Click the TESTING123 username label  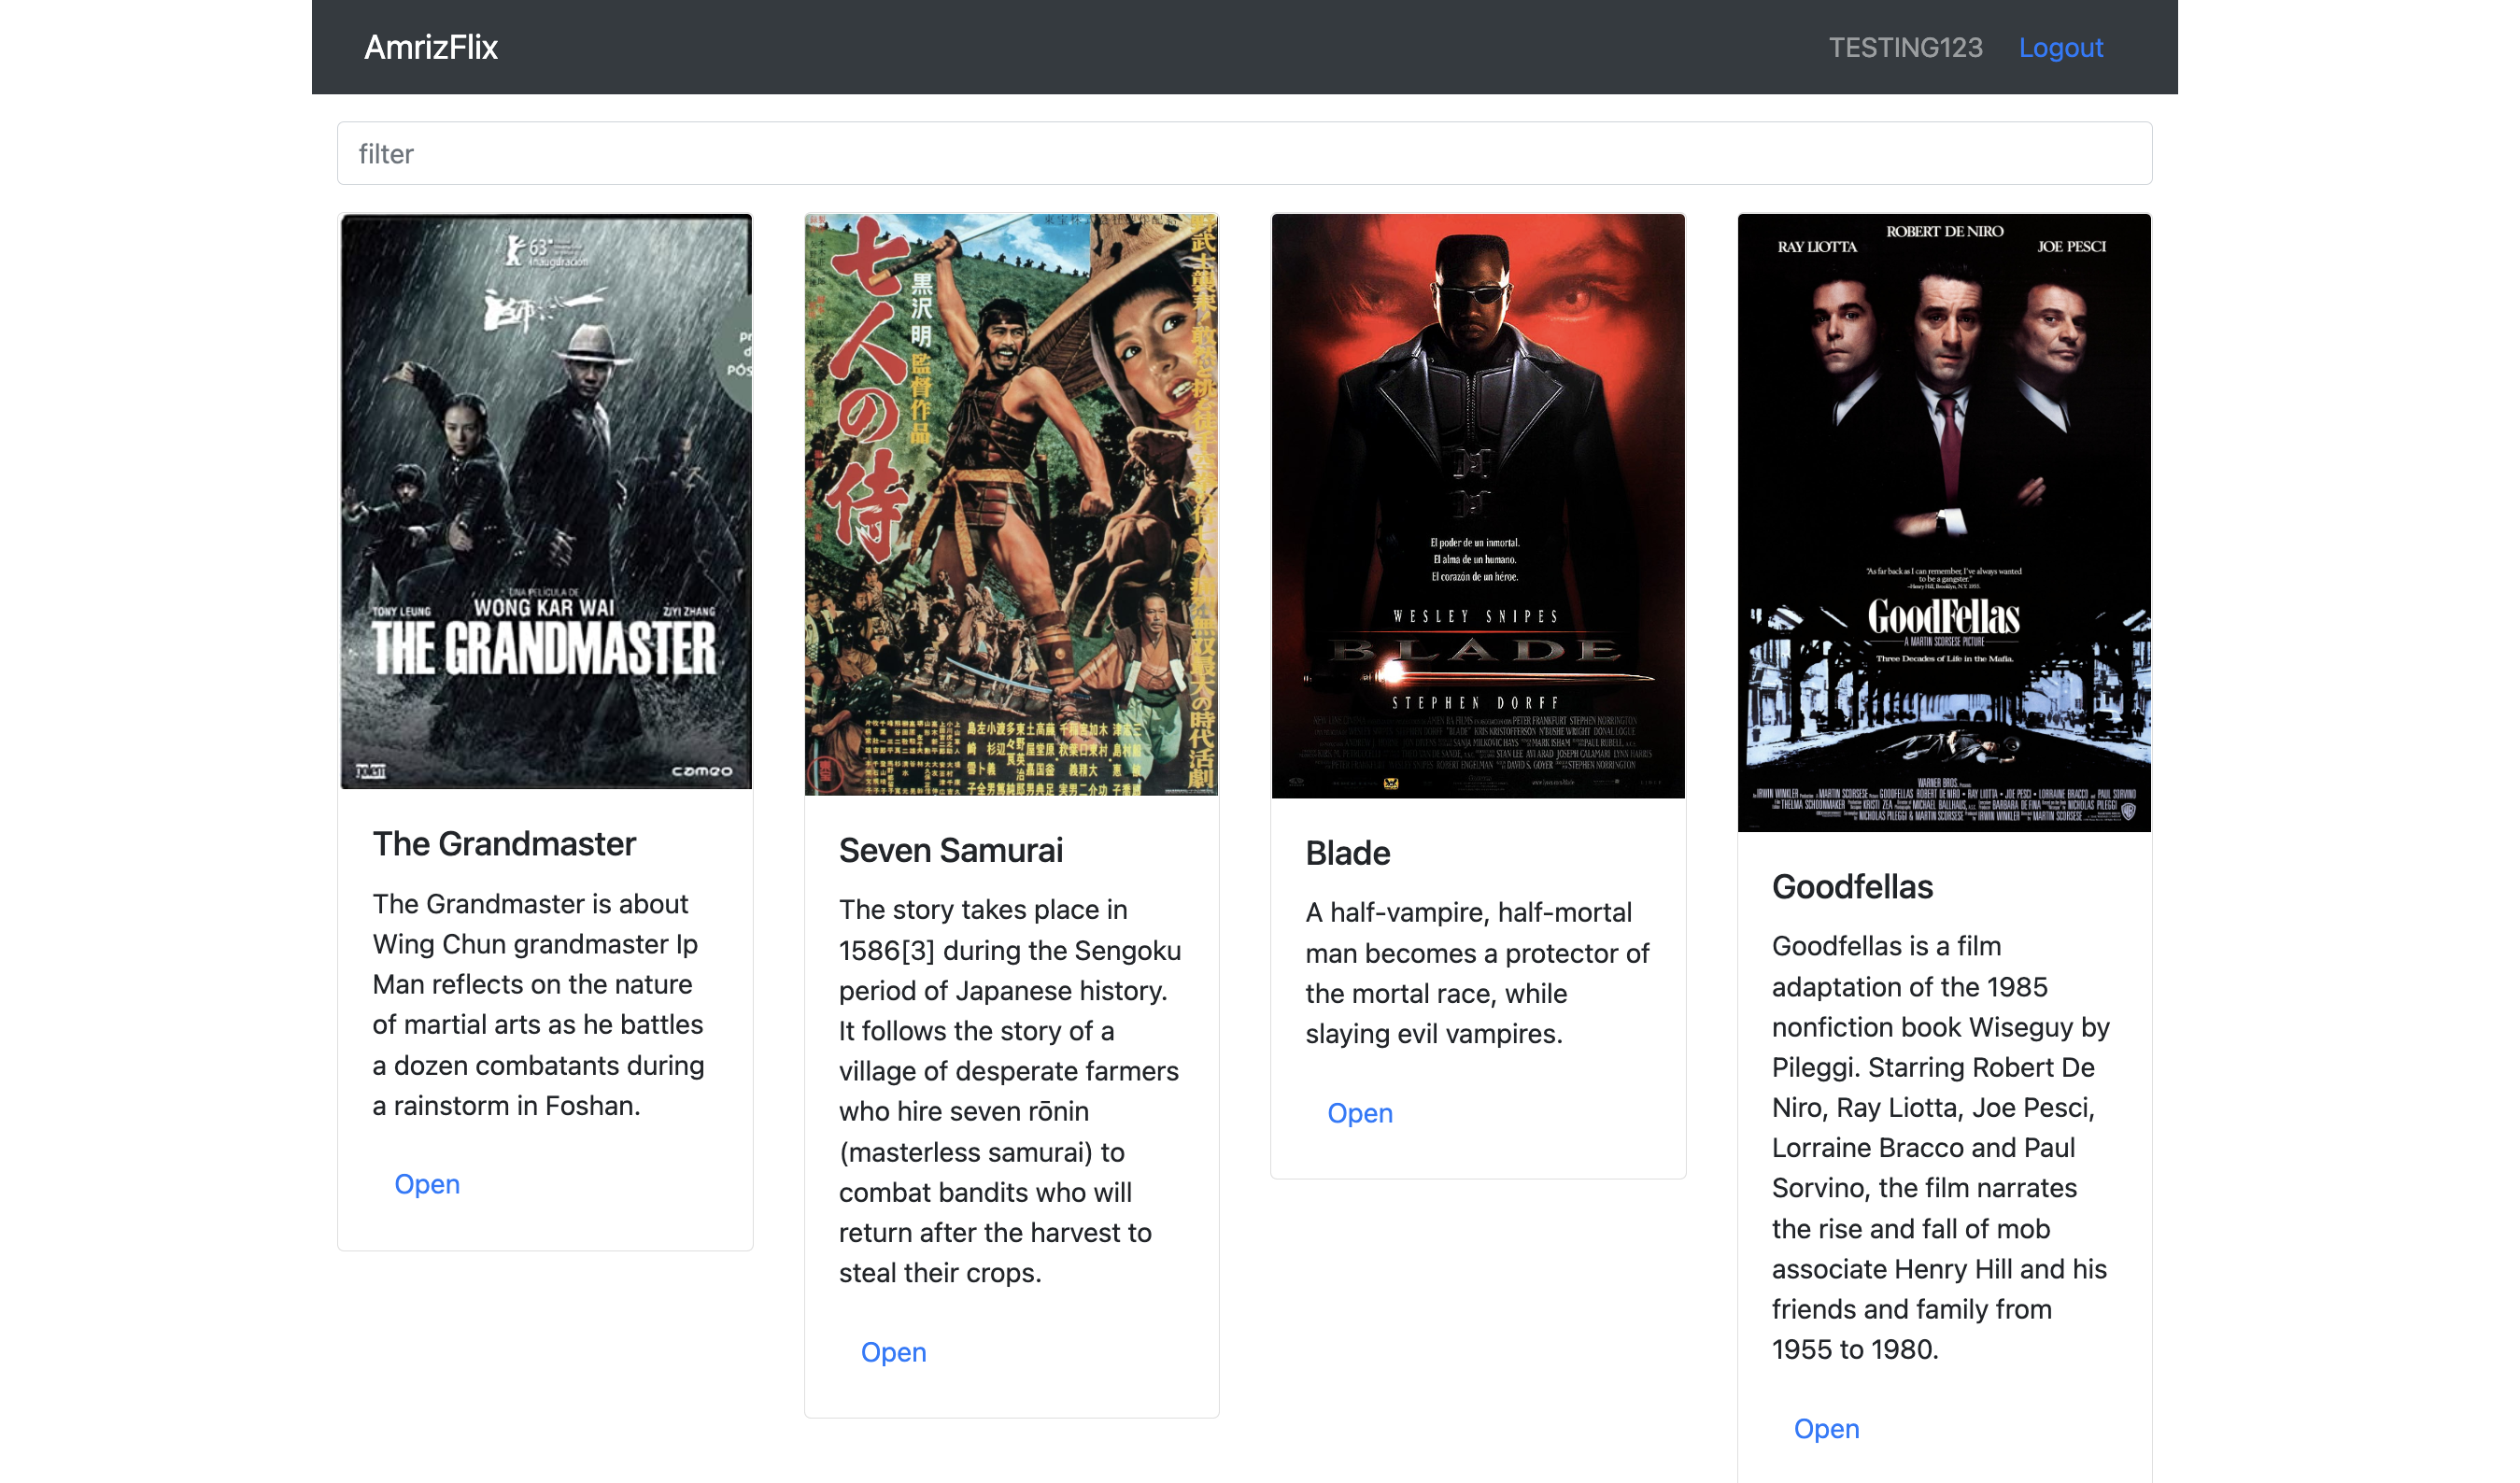pyautogui.click(x=1905, y=47)
